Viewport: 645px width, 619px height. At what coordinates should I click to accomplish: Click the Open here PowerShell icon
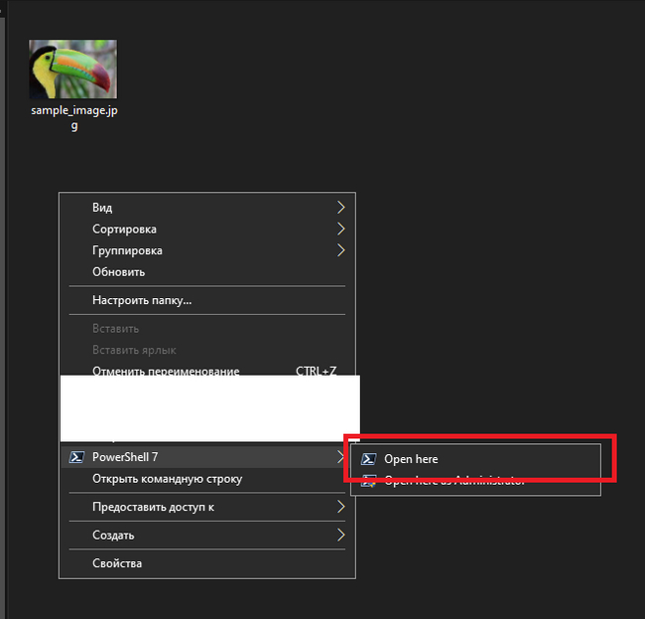coord(368,459)
